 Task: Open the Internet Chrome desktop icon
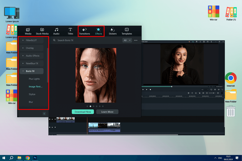(x=231, y=79)
